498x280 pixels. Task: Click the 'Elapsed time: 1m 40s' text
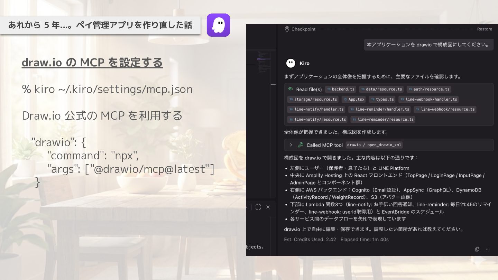point(365,239)
